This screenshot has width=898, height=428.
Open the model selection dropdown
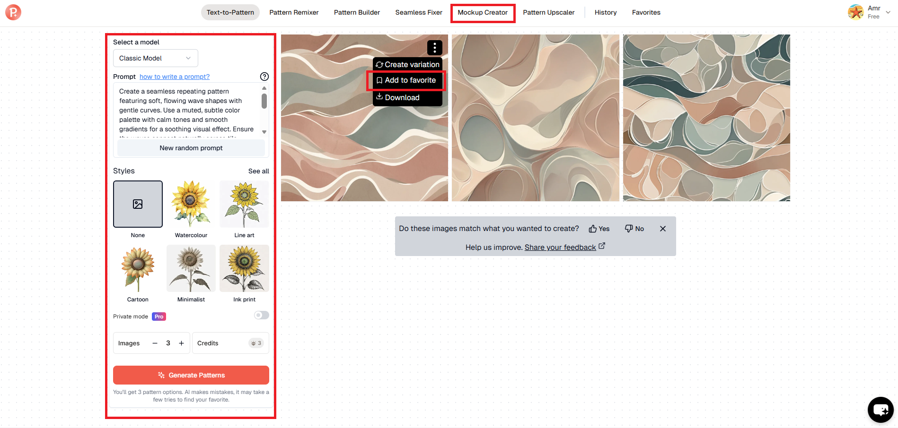point(155,58)
